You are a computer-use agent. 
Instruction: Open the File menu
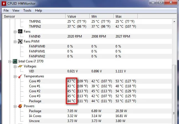tap(6, 10)
